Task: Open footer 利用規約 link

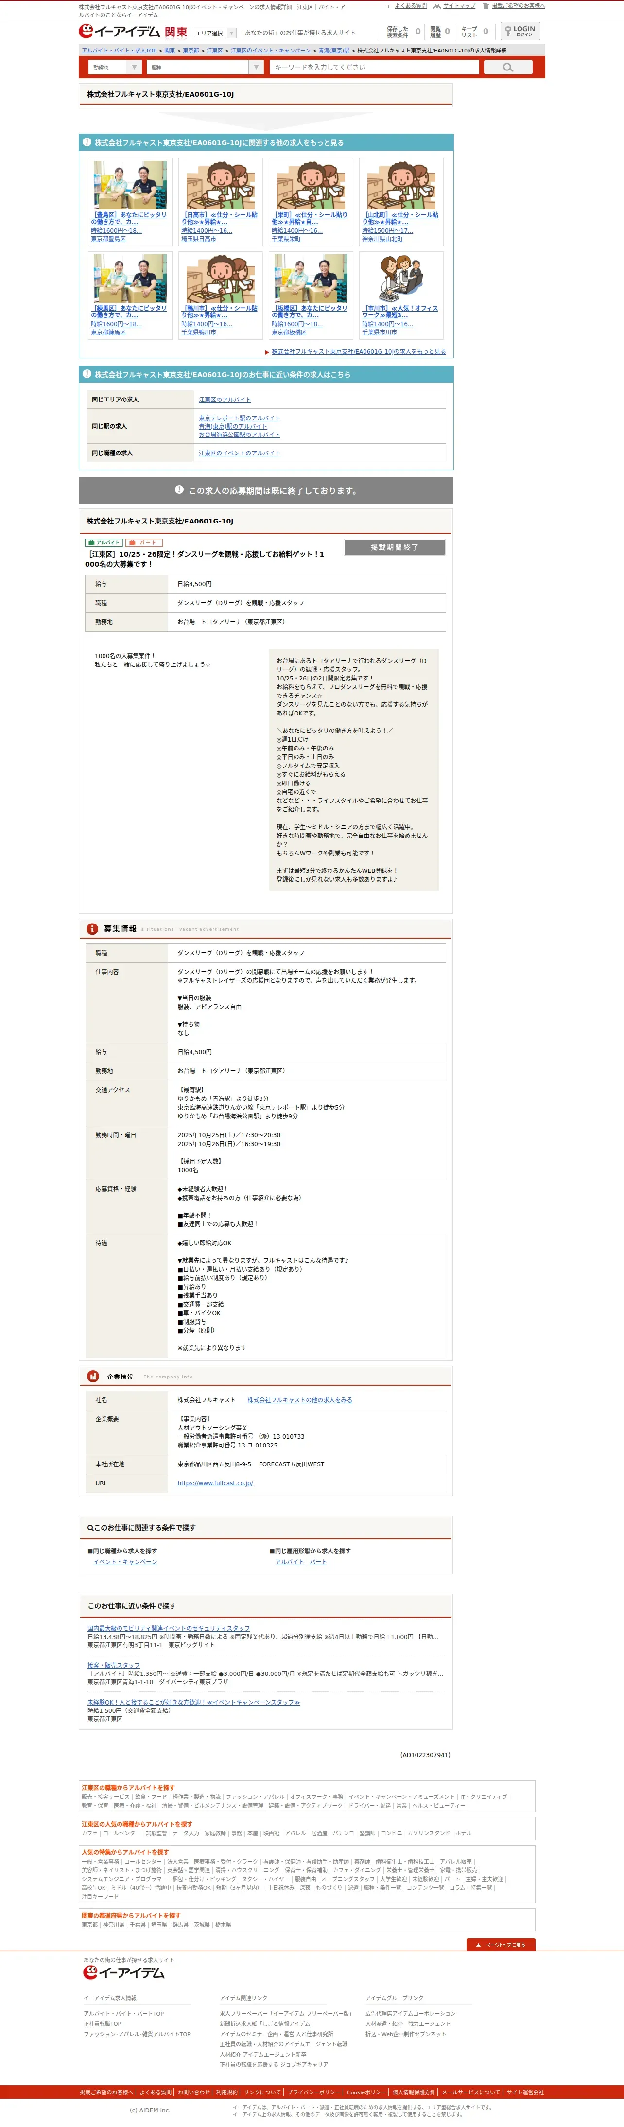Action: 226,2092
